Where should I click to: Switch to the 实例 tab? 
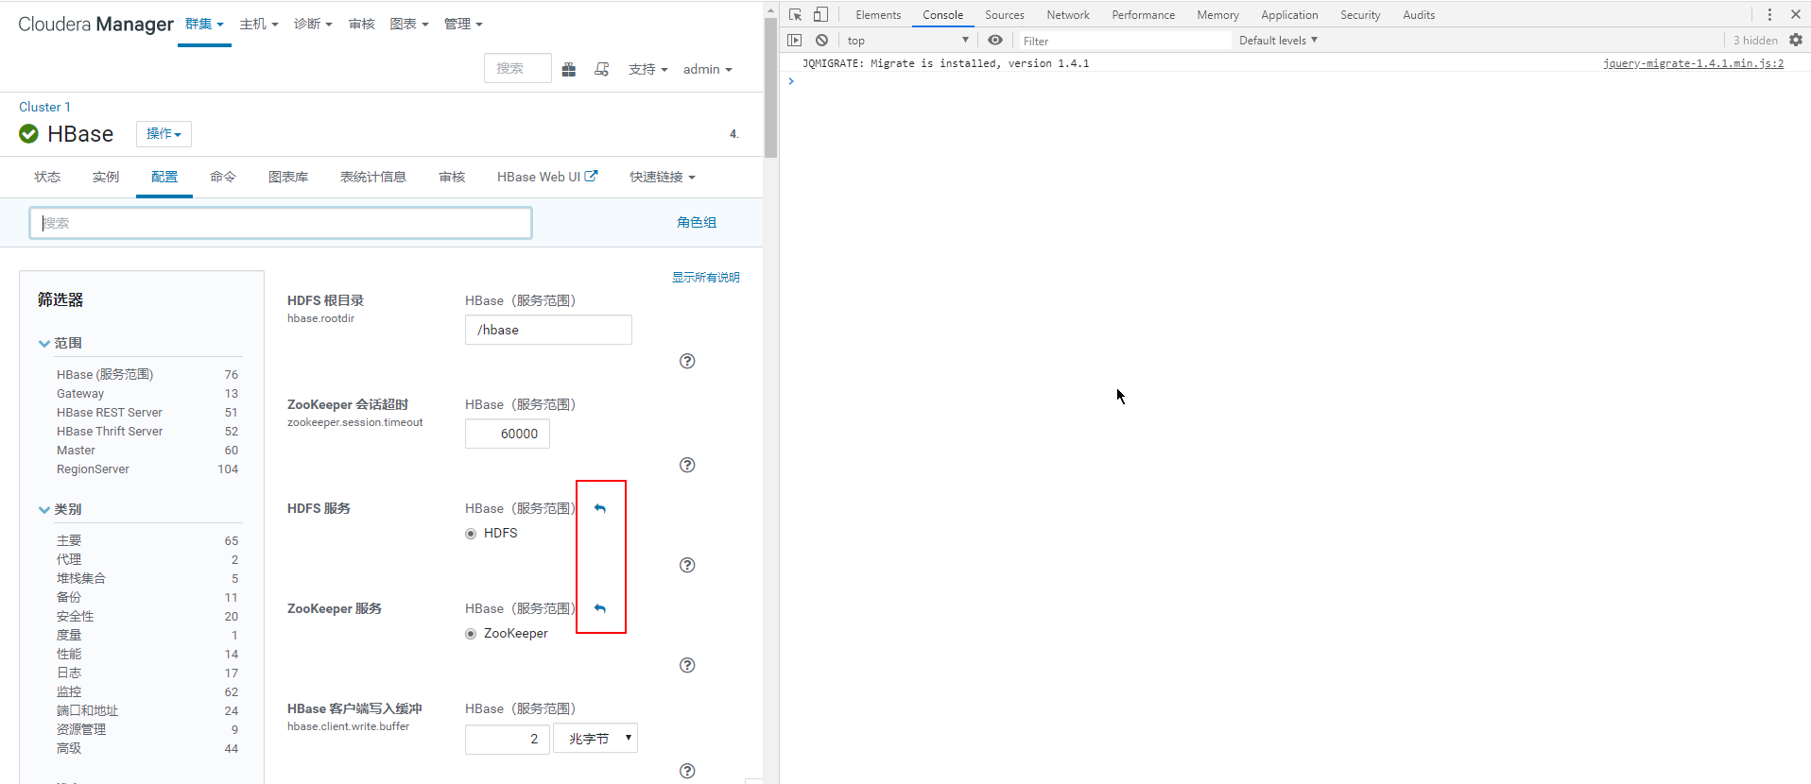pos(106,177)
